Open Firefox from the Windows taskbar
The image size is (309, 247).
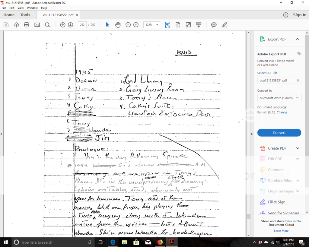(x=160, y=242)
